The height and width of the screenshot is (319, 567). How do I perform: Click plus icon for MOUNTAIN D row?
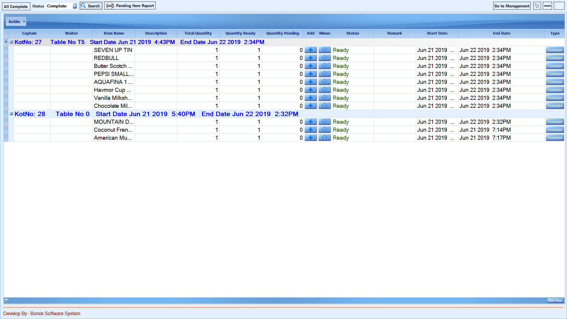[x=310, y=122]
